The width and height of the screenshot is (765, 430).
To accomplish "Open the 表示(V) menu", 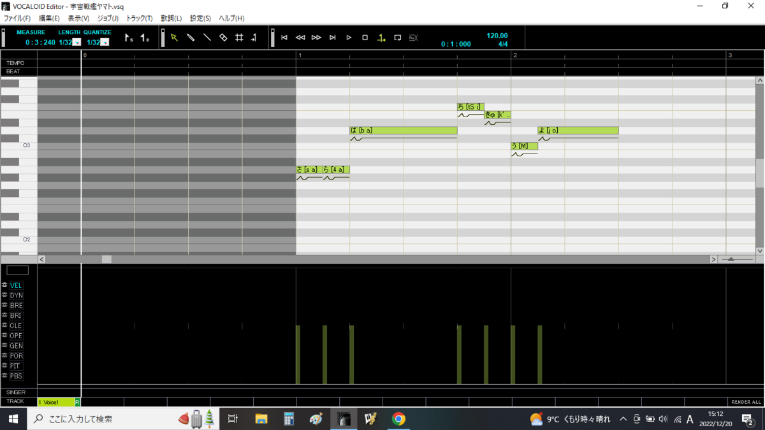I will click(78, 18).
